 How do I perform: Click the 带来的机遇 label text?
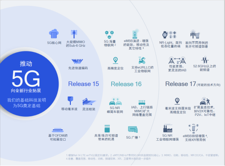[x=106, y=139]
